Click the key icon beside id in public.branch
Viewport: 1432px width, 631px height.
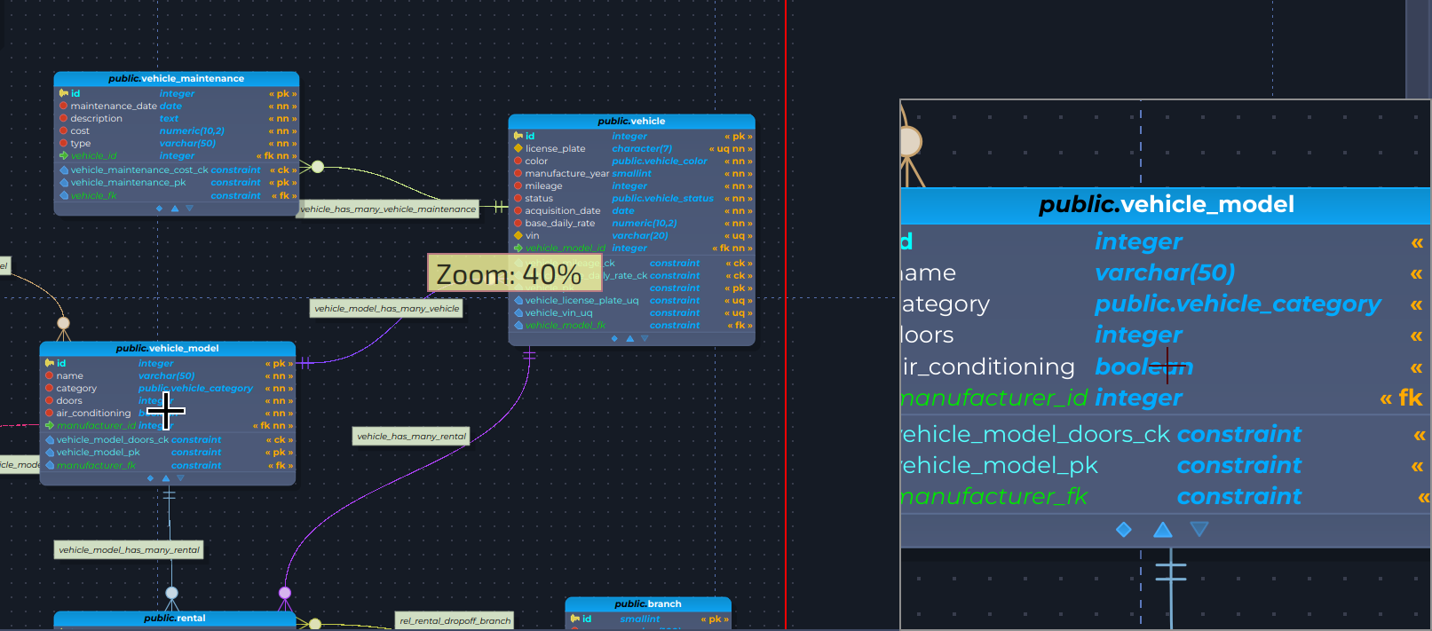pyautogui.click(x=575, y=619)
